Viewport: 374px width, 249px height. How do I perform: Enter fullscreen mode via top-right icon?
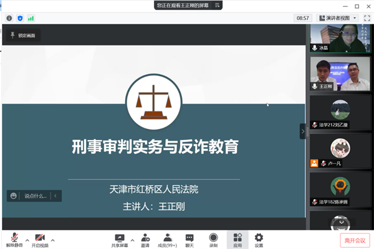tap(367, 18)
